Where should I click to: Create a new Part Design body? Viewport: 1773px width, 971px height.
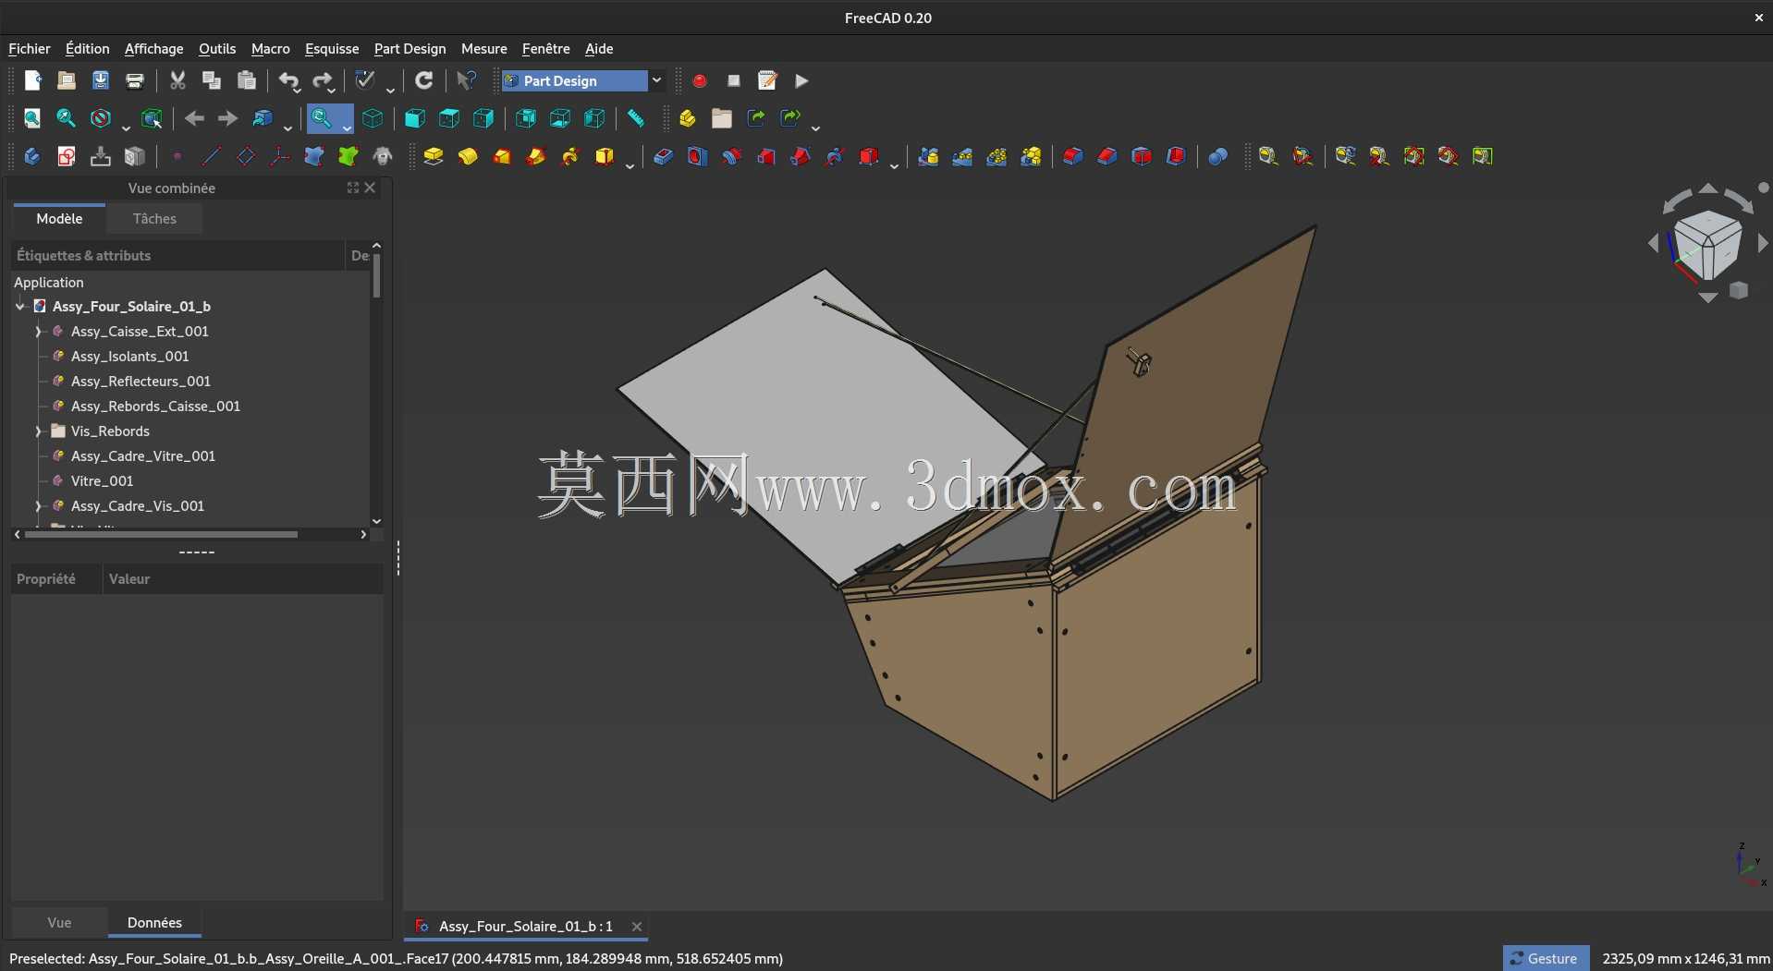32,156
